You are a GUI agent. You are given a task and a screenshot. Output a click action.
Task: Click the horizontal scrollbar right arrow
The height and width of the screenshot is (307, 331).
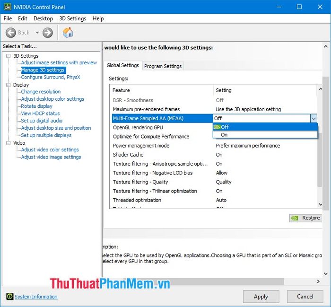tap(318, 281)
